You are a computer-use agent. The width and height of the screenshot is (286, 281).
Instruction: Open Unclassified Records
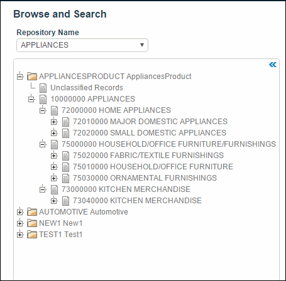point(87,88)
